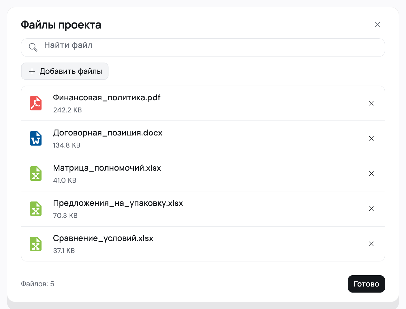Viewport: 406px width, 309px height.
Task: Remove Финансовая_политика.pdf from the list
Action: coord(371,103)
